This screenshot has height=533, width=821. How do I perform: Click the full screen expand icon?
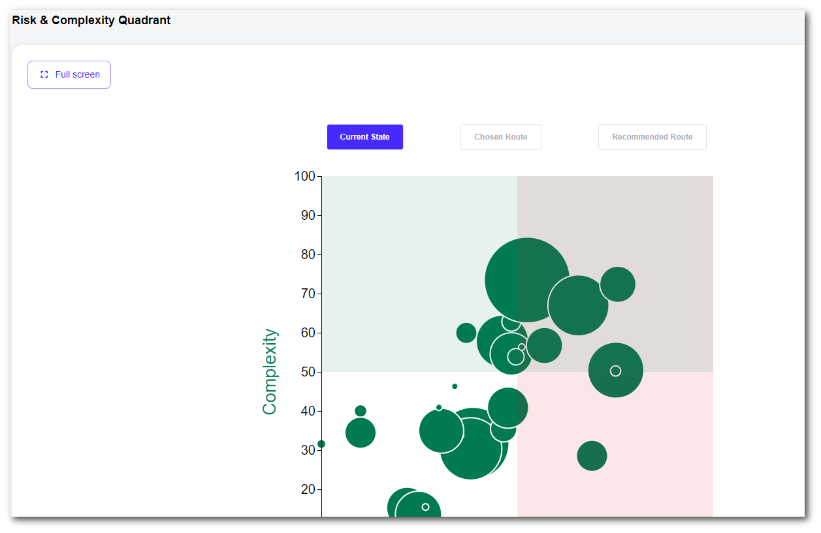tap(44, 74)
